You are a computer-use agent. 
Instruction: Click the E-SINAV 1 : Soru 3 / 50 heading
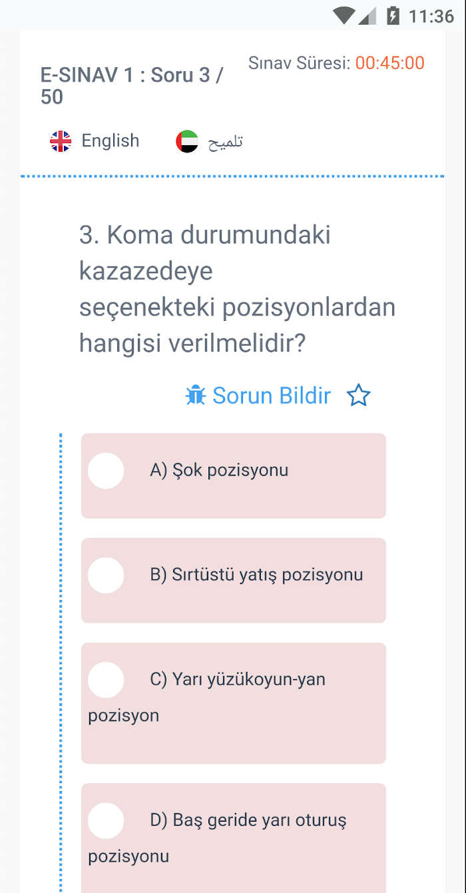click(x=132, y=86)
